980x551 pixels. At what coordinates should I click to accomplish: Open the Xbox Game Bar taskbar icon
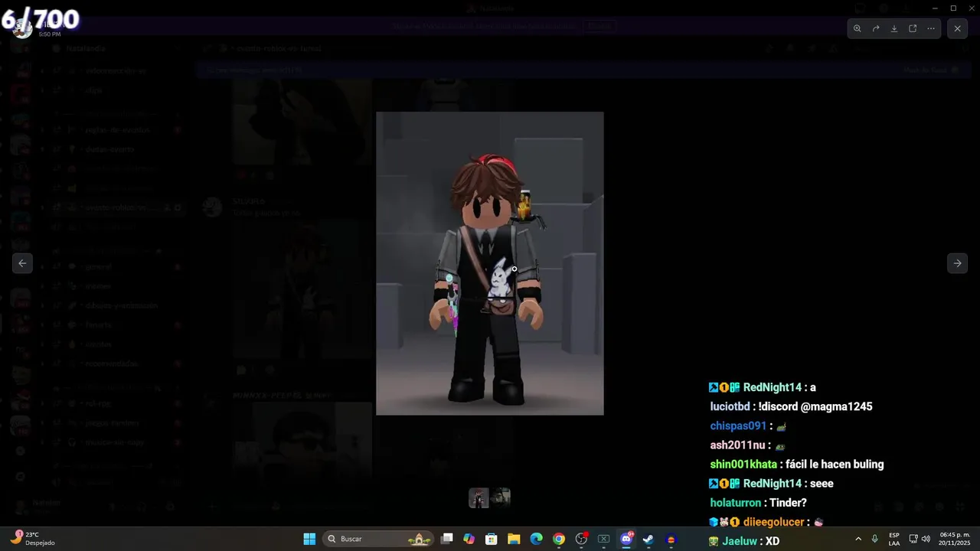pos(603,539)
